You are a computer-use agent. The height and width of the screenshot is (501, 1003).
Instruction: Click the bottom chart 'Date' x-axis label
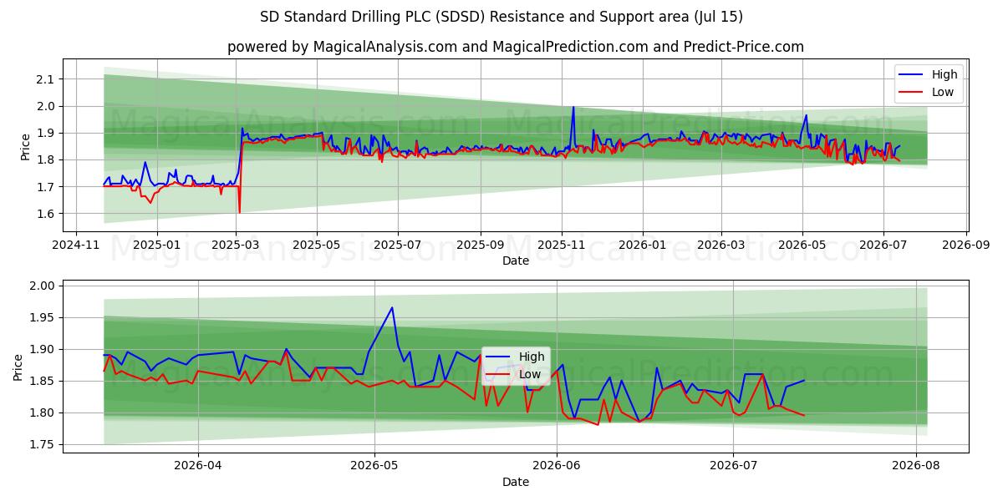[x=516, y=482]
